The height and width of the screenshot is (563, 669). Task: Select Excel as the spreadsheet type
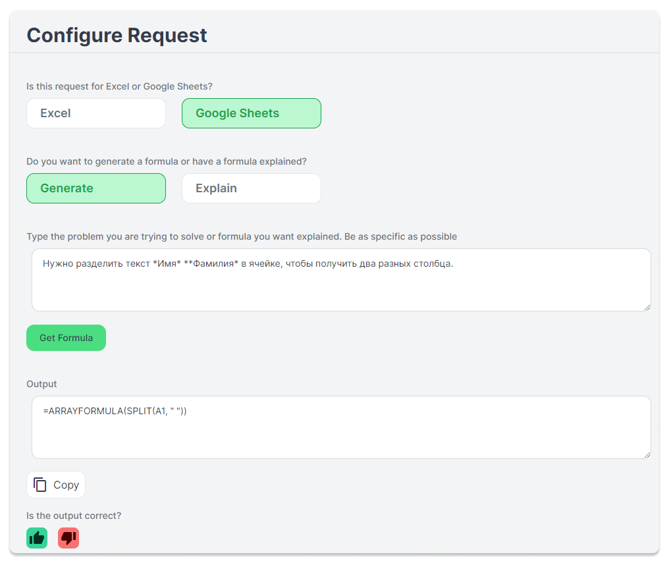[96, 113]
